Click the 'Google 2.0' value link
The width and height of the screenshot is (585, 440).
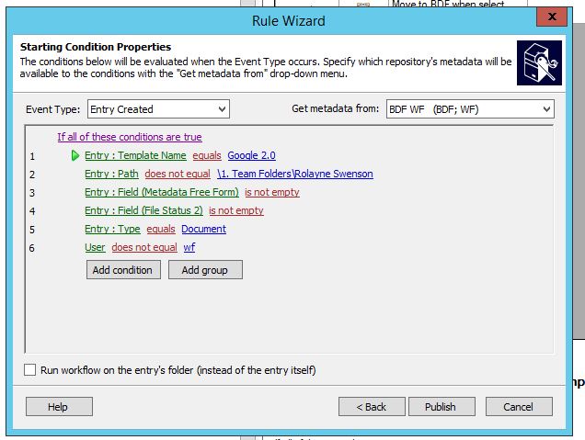(x=251, y=155)
